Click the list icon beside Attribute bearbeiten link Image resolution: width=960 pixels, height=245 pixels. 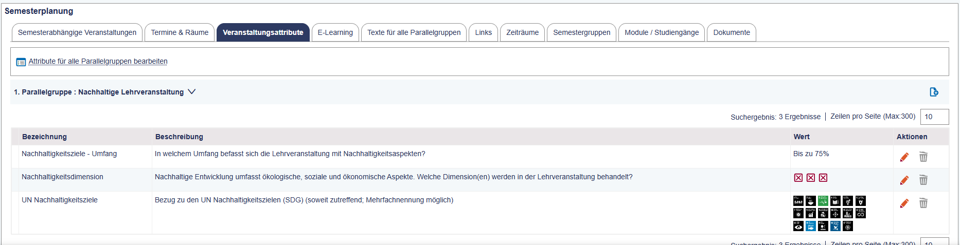pyautogui.click(x=21, y=62)
